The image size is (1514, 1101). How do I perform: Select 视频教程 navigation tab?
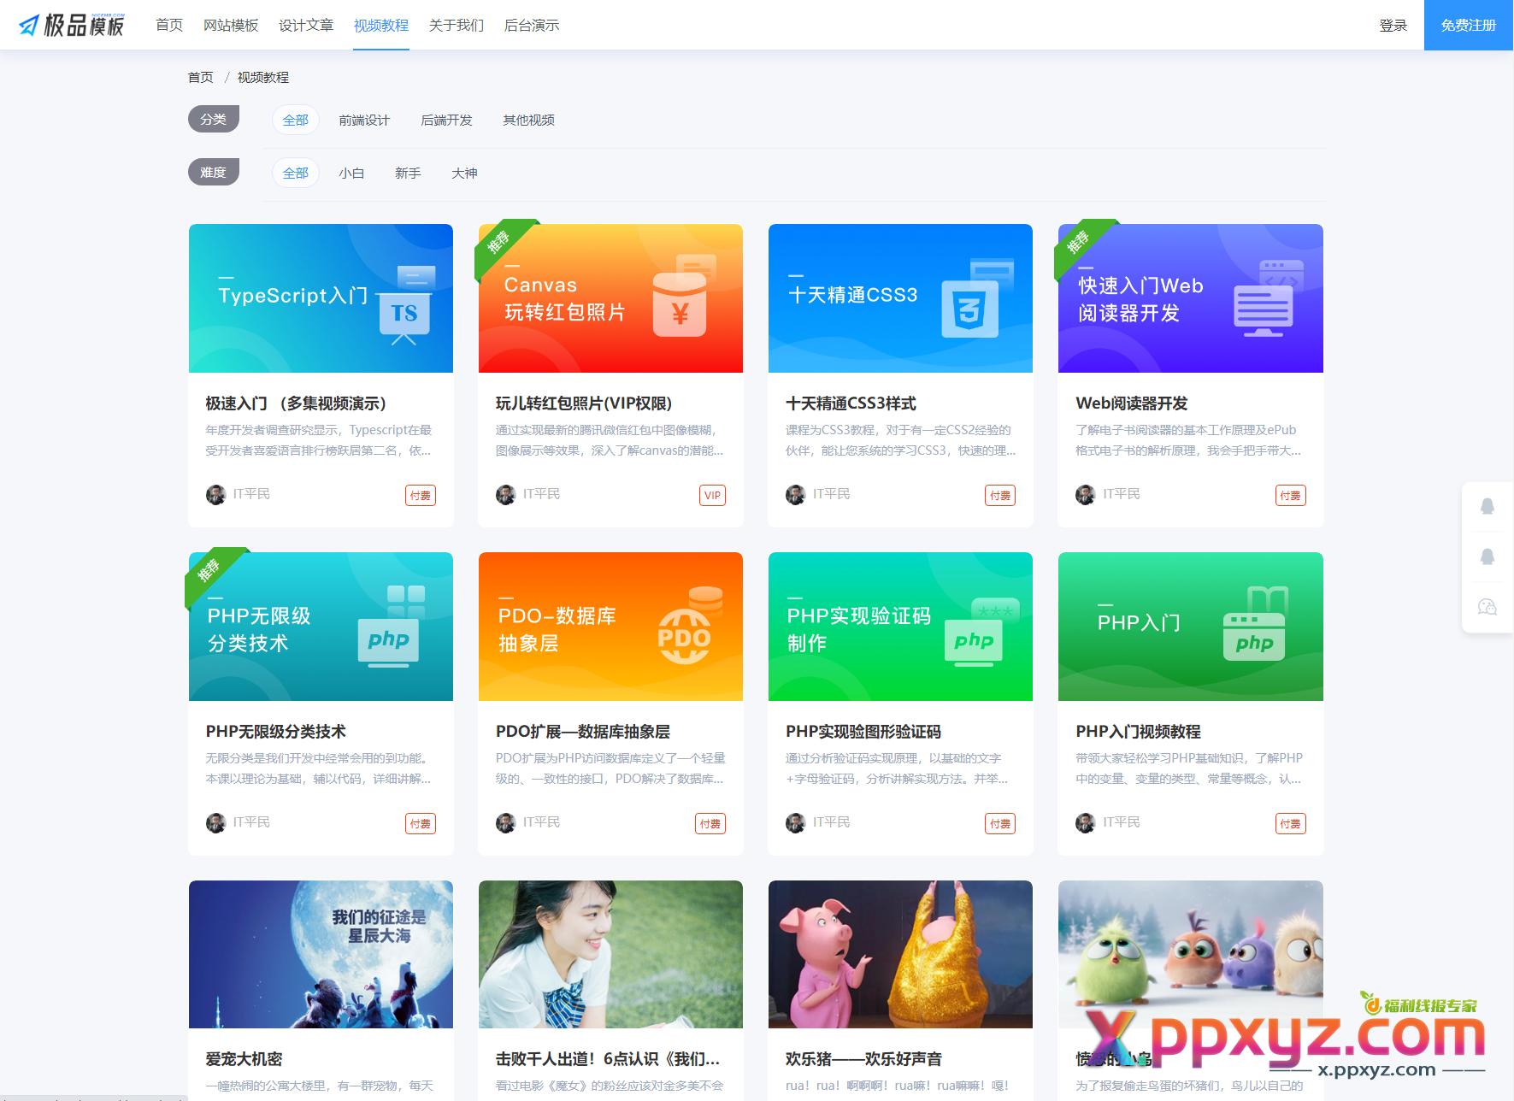381,25
